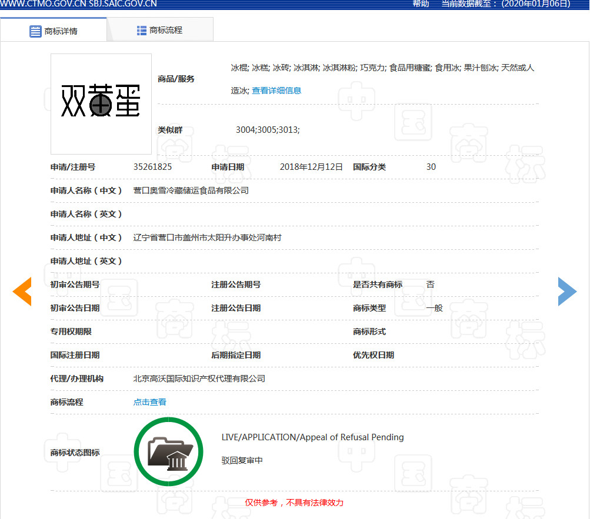590x519 pixels.
Task: Select agency 北京高沃国际知识产权代理有限公司
Action: point(199,379)
